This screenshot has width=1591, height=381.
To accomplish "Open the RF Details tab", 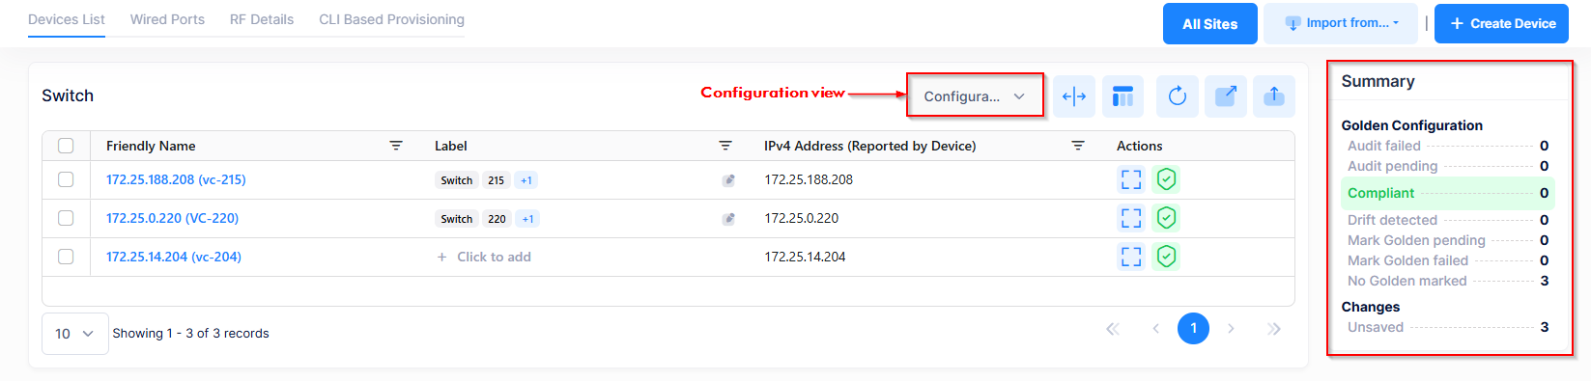I will tap(262, 19).
